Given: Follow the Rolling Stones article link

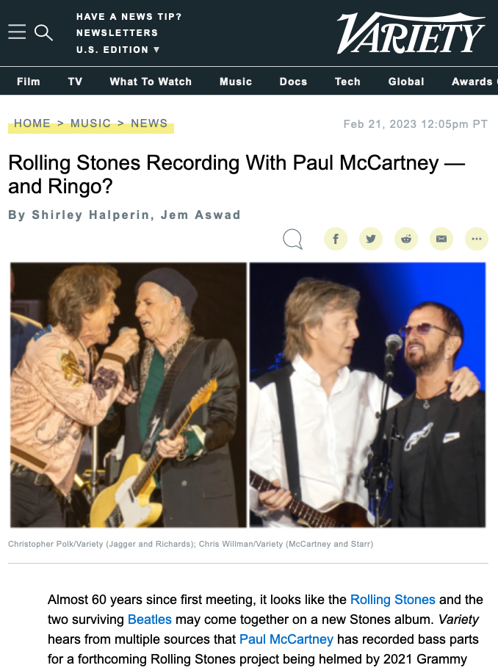Looking at the screenshot, I should click(392, 600).
